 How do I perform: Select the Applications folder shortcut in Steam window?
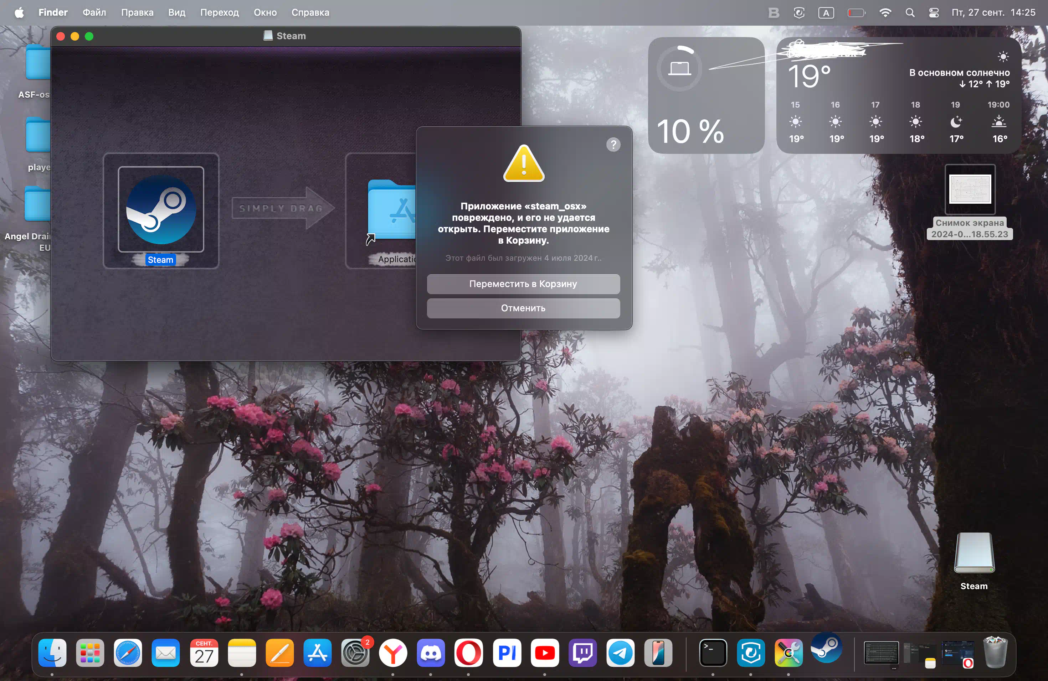point(391,210)
